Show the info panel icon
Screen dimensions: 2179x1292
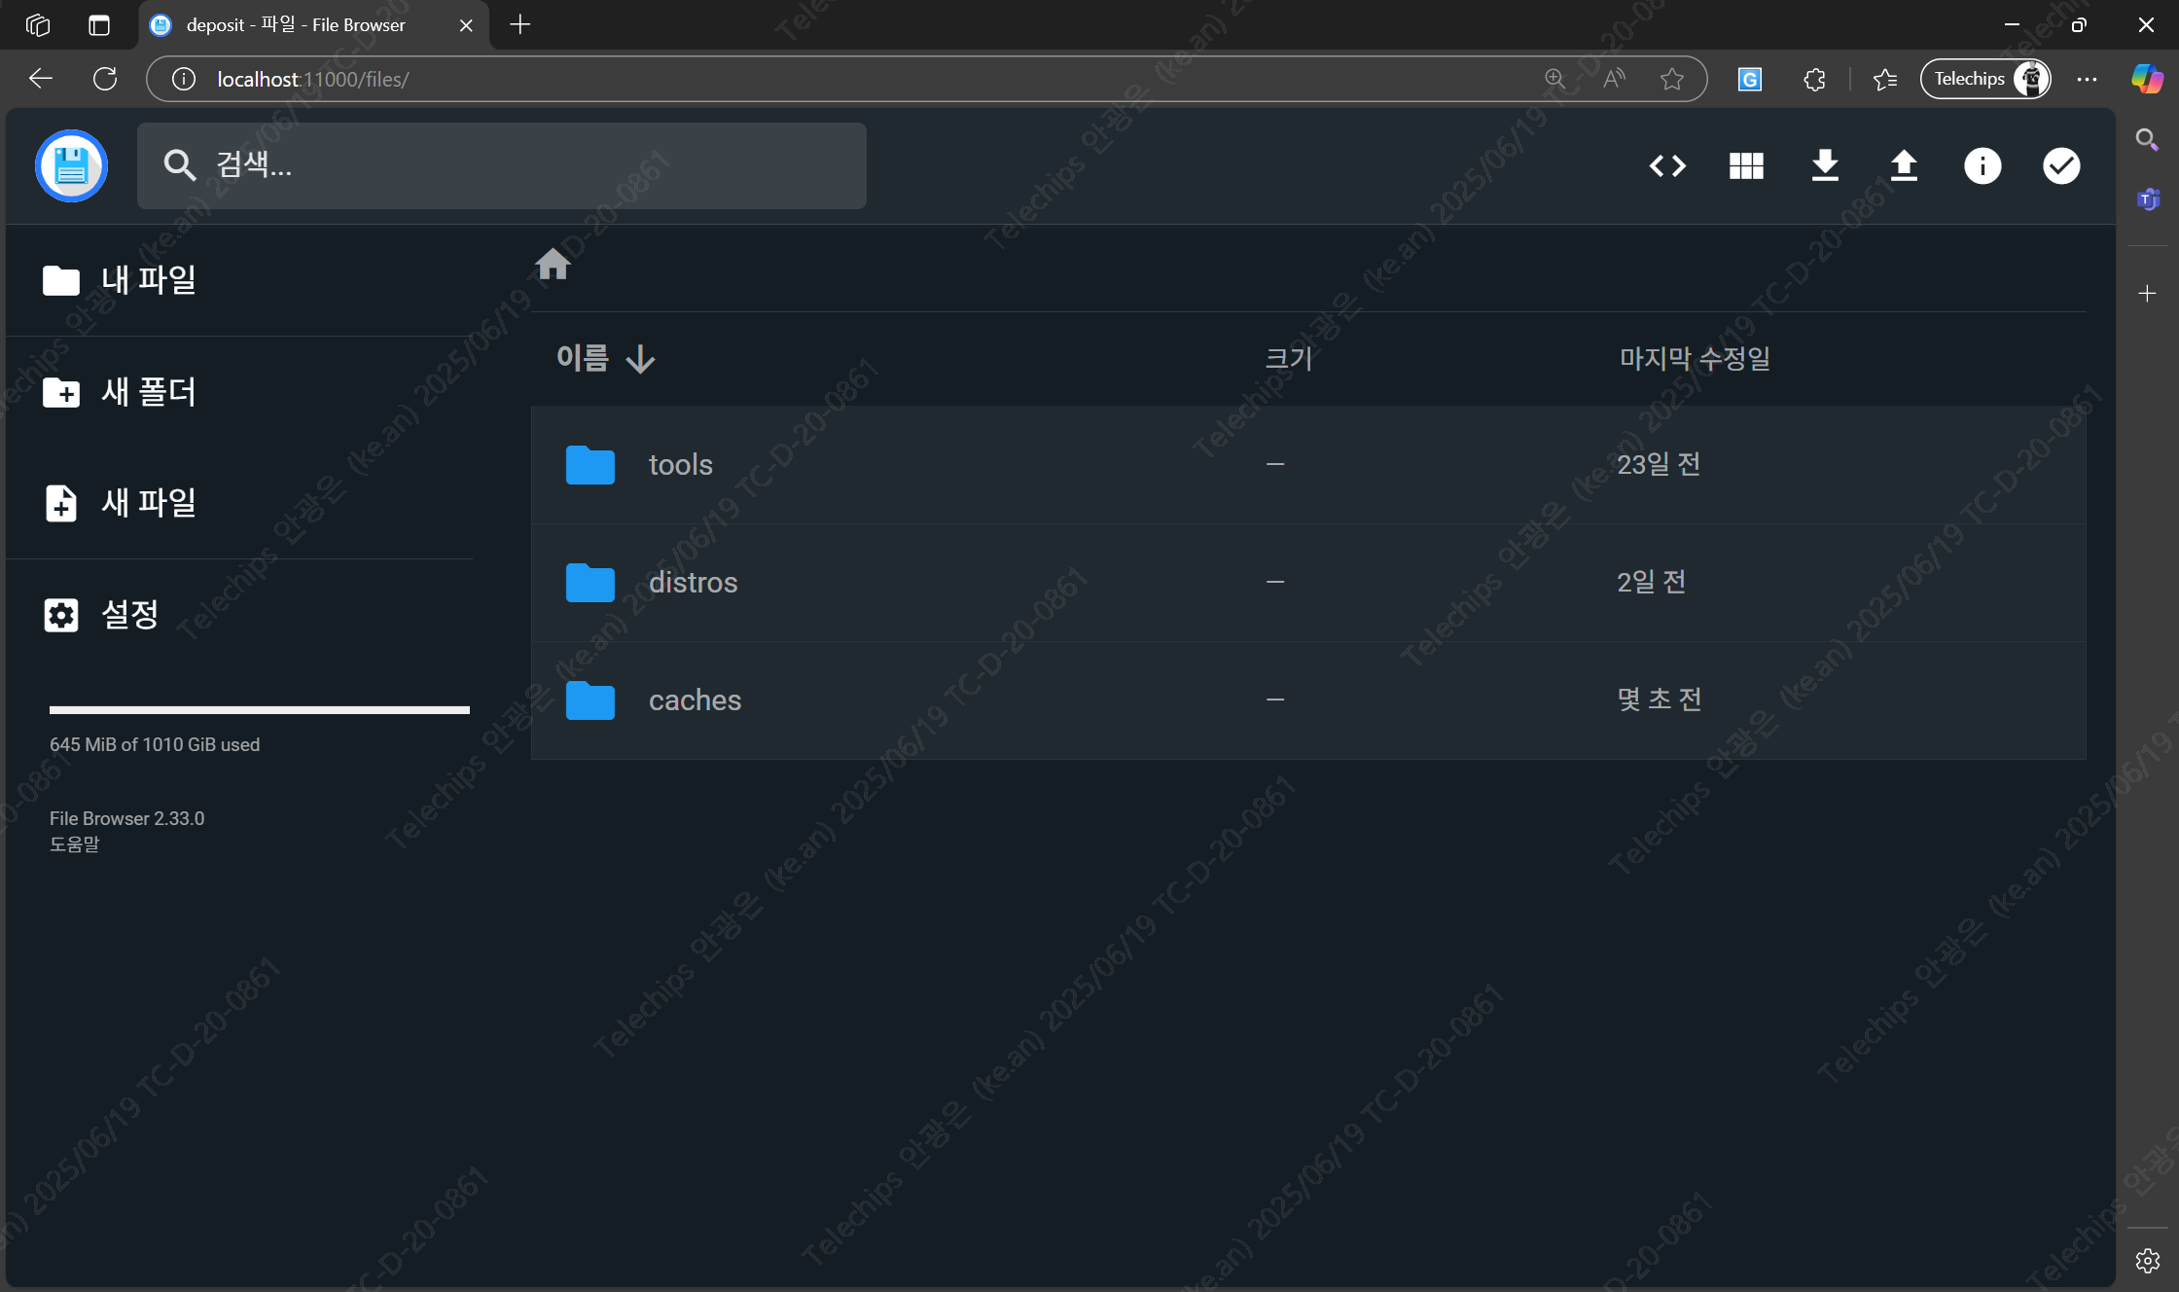click(x=1983, y=166)
